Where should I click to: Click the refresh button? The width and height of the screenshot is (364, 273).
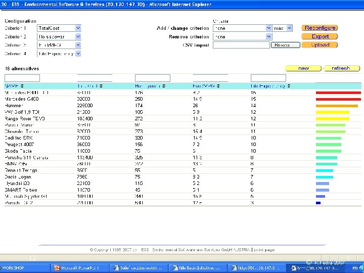[x=342, y=68]
